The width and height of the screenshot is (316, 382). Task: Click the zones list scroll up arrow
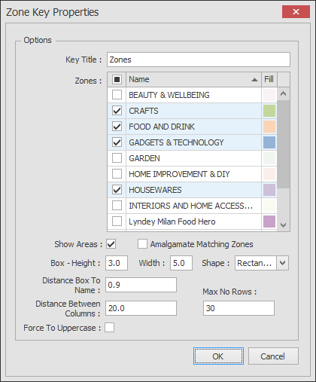coord(284,94)
